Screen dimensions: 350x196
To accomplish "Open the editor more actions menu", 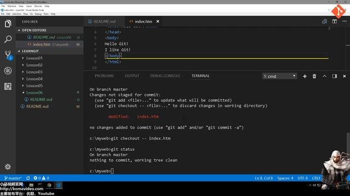I will (345, 21).
